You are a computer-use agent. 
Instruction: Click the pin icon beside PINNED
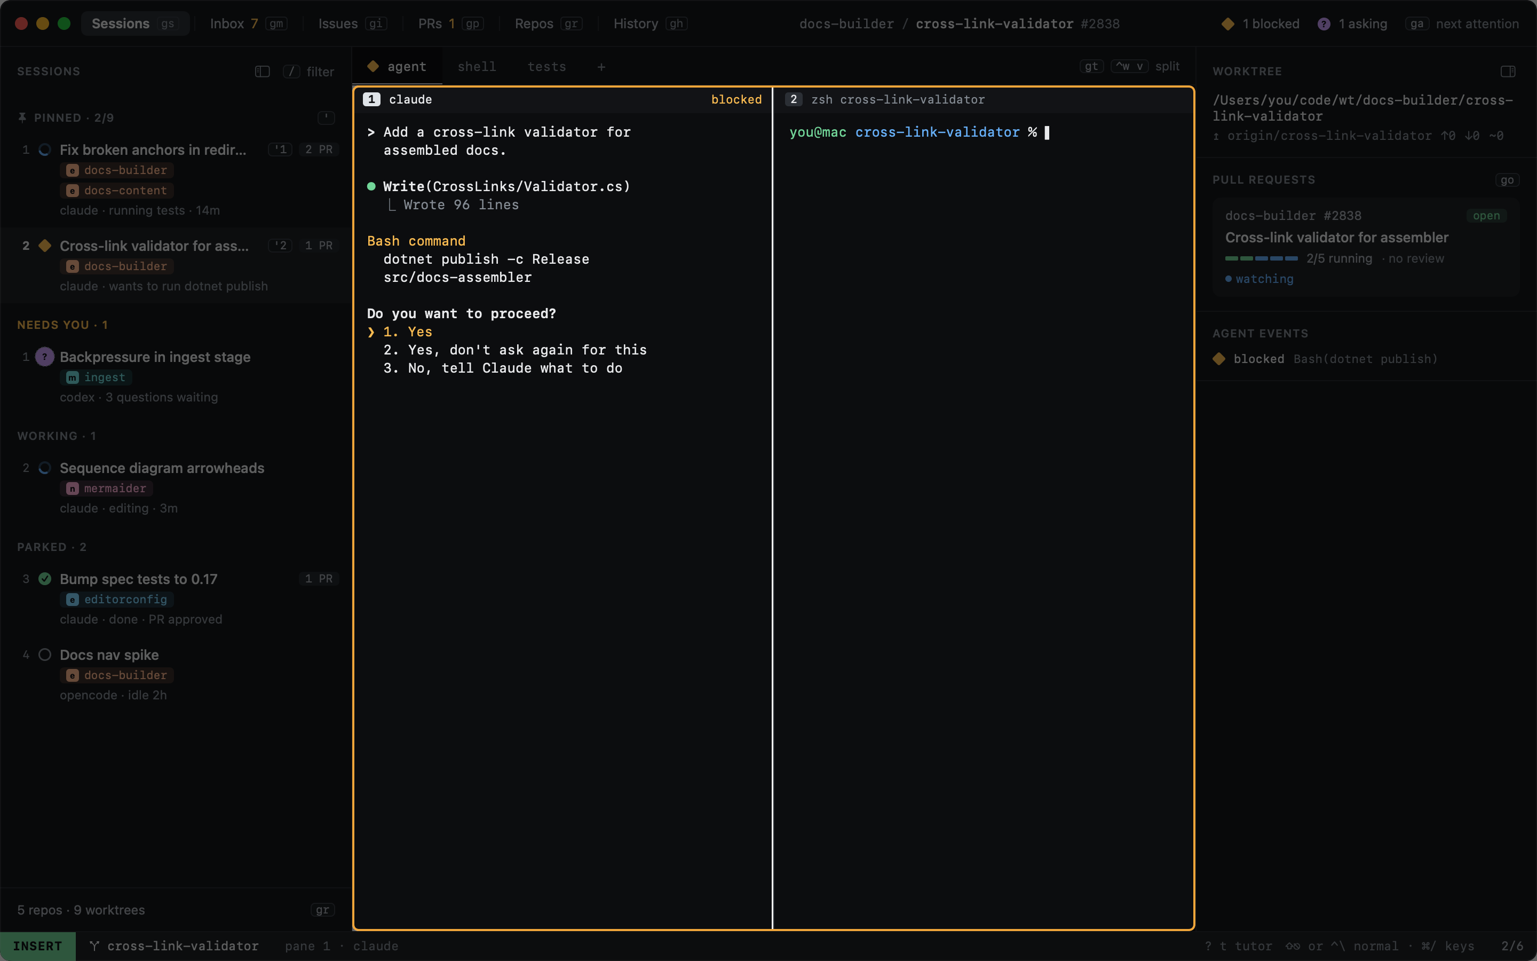click(x=22, y=117)
